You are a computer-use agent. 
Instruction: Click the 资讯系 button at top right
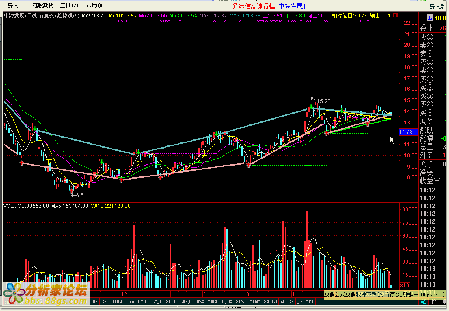pos(438,6)
